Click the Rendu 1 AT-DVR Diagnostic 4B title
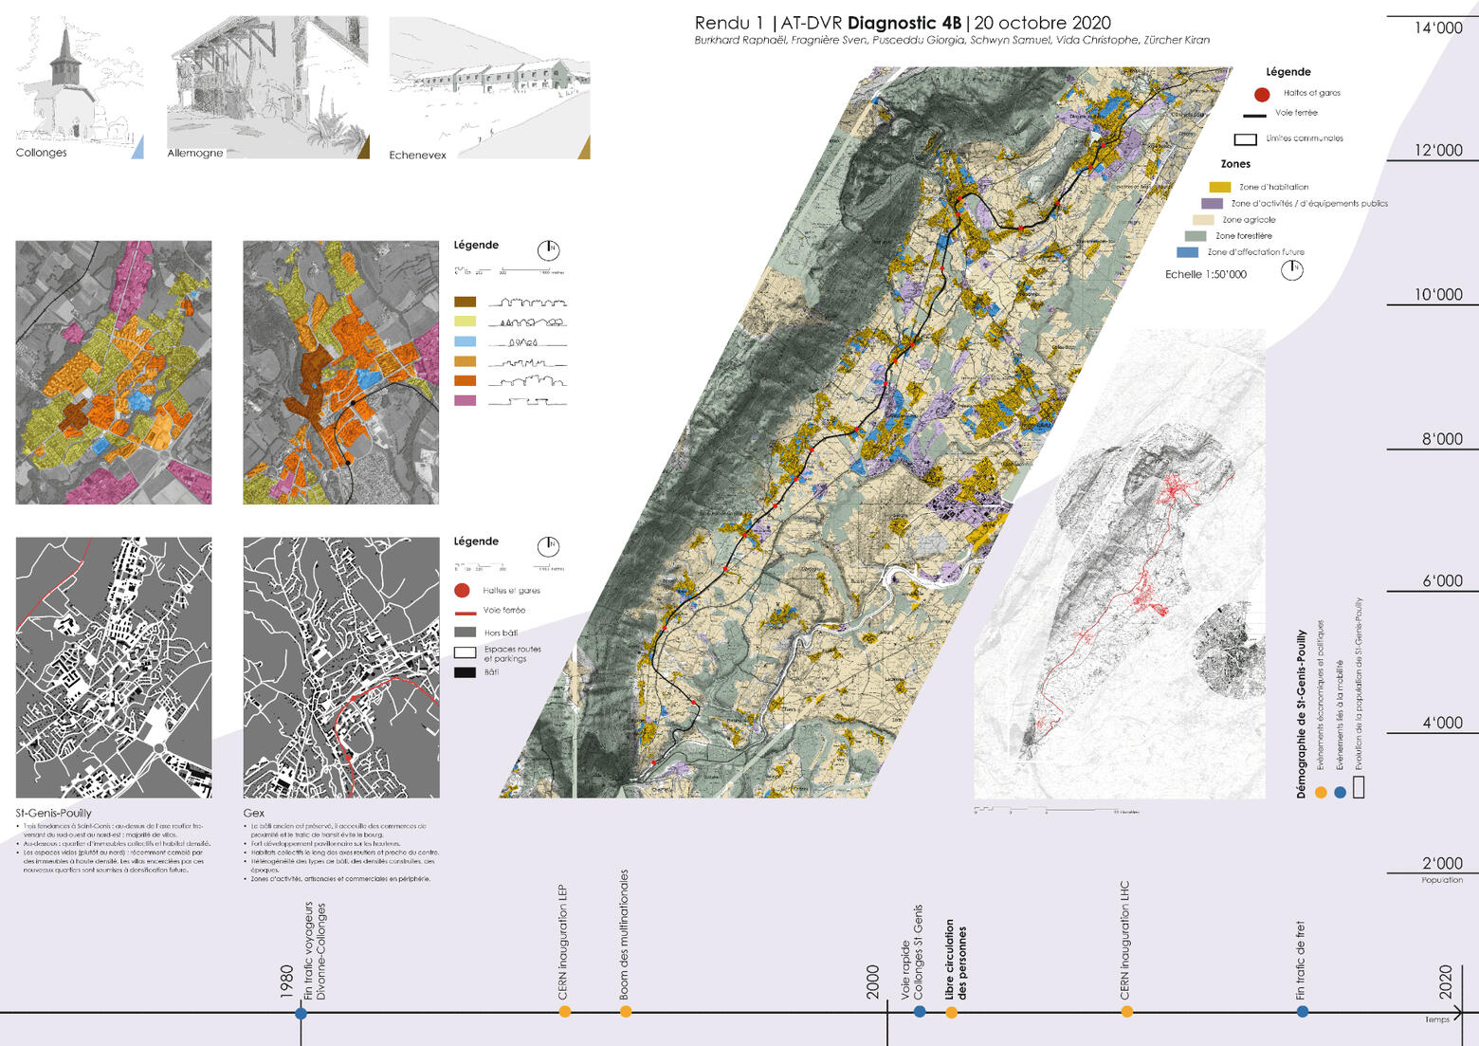The height and width of the screenshot is (1046, 1479). (x=902, y=23)
